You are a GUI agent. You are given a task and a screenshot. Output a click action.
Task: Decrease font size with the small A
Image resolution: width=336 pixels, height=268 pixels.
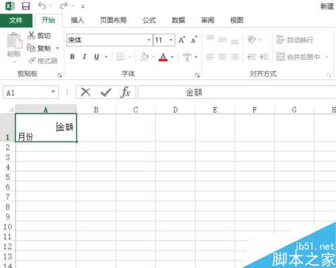194,40
